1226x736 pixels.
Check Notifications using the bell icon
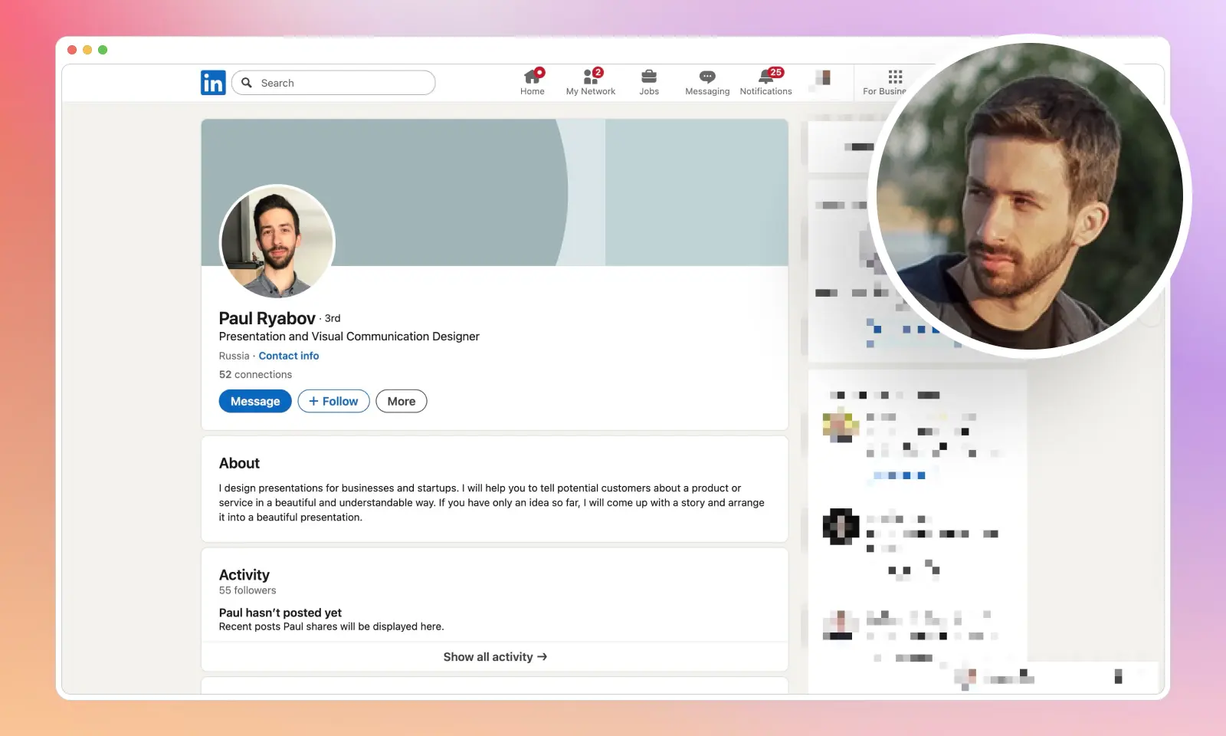coord(765,77)
